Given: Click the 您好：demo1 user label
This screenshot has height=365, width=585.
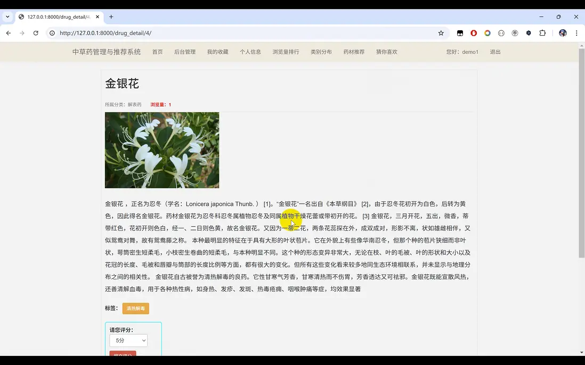Looking at the screenshot, I should point(462,52).
